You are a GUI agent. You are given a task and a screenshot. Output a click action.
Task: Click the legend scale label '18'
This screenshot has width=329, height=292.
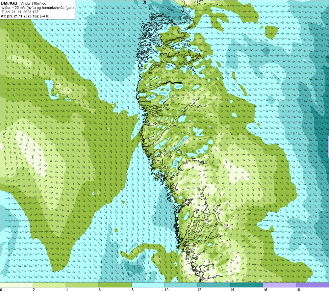point(298,290)
